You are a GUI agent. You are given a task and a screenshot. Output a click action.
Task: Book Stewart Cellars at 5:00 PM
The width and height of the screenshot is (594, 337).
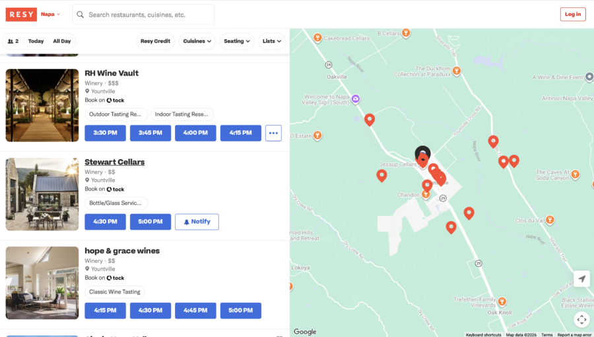[150, 222]
